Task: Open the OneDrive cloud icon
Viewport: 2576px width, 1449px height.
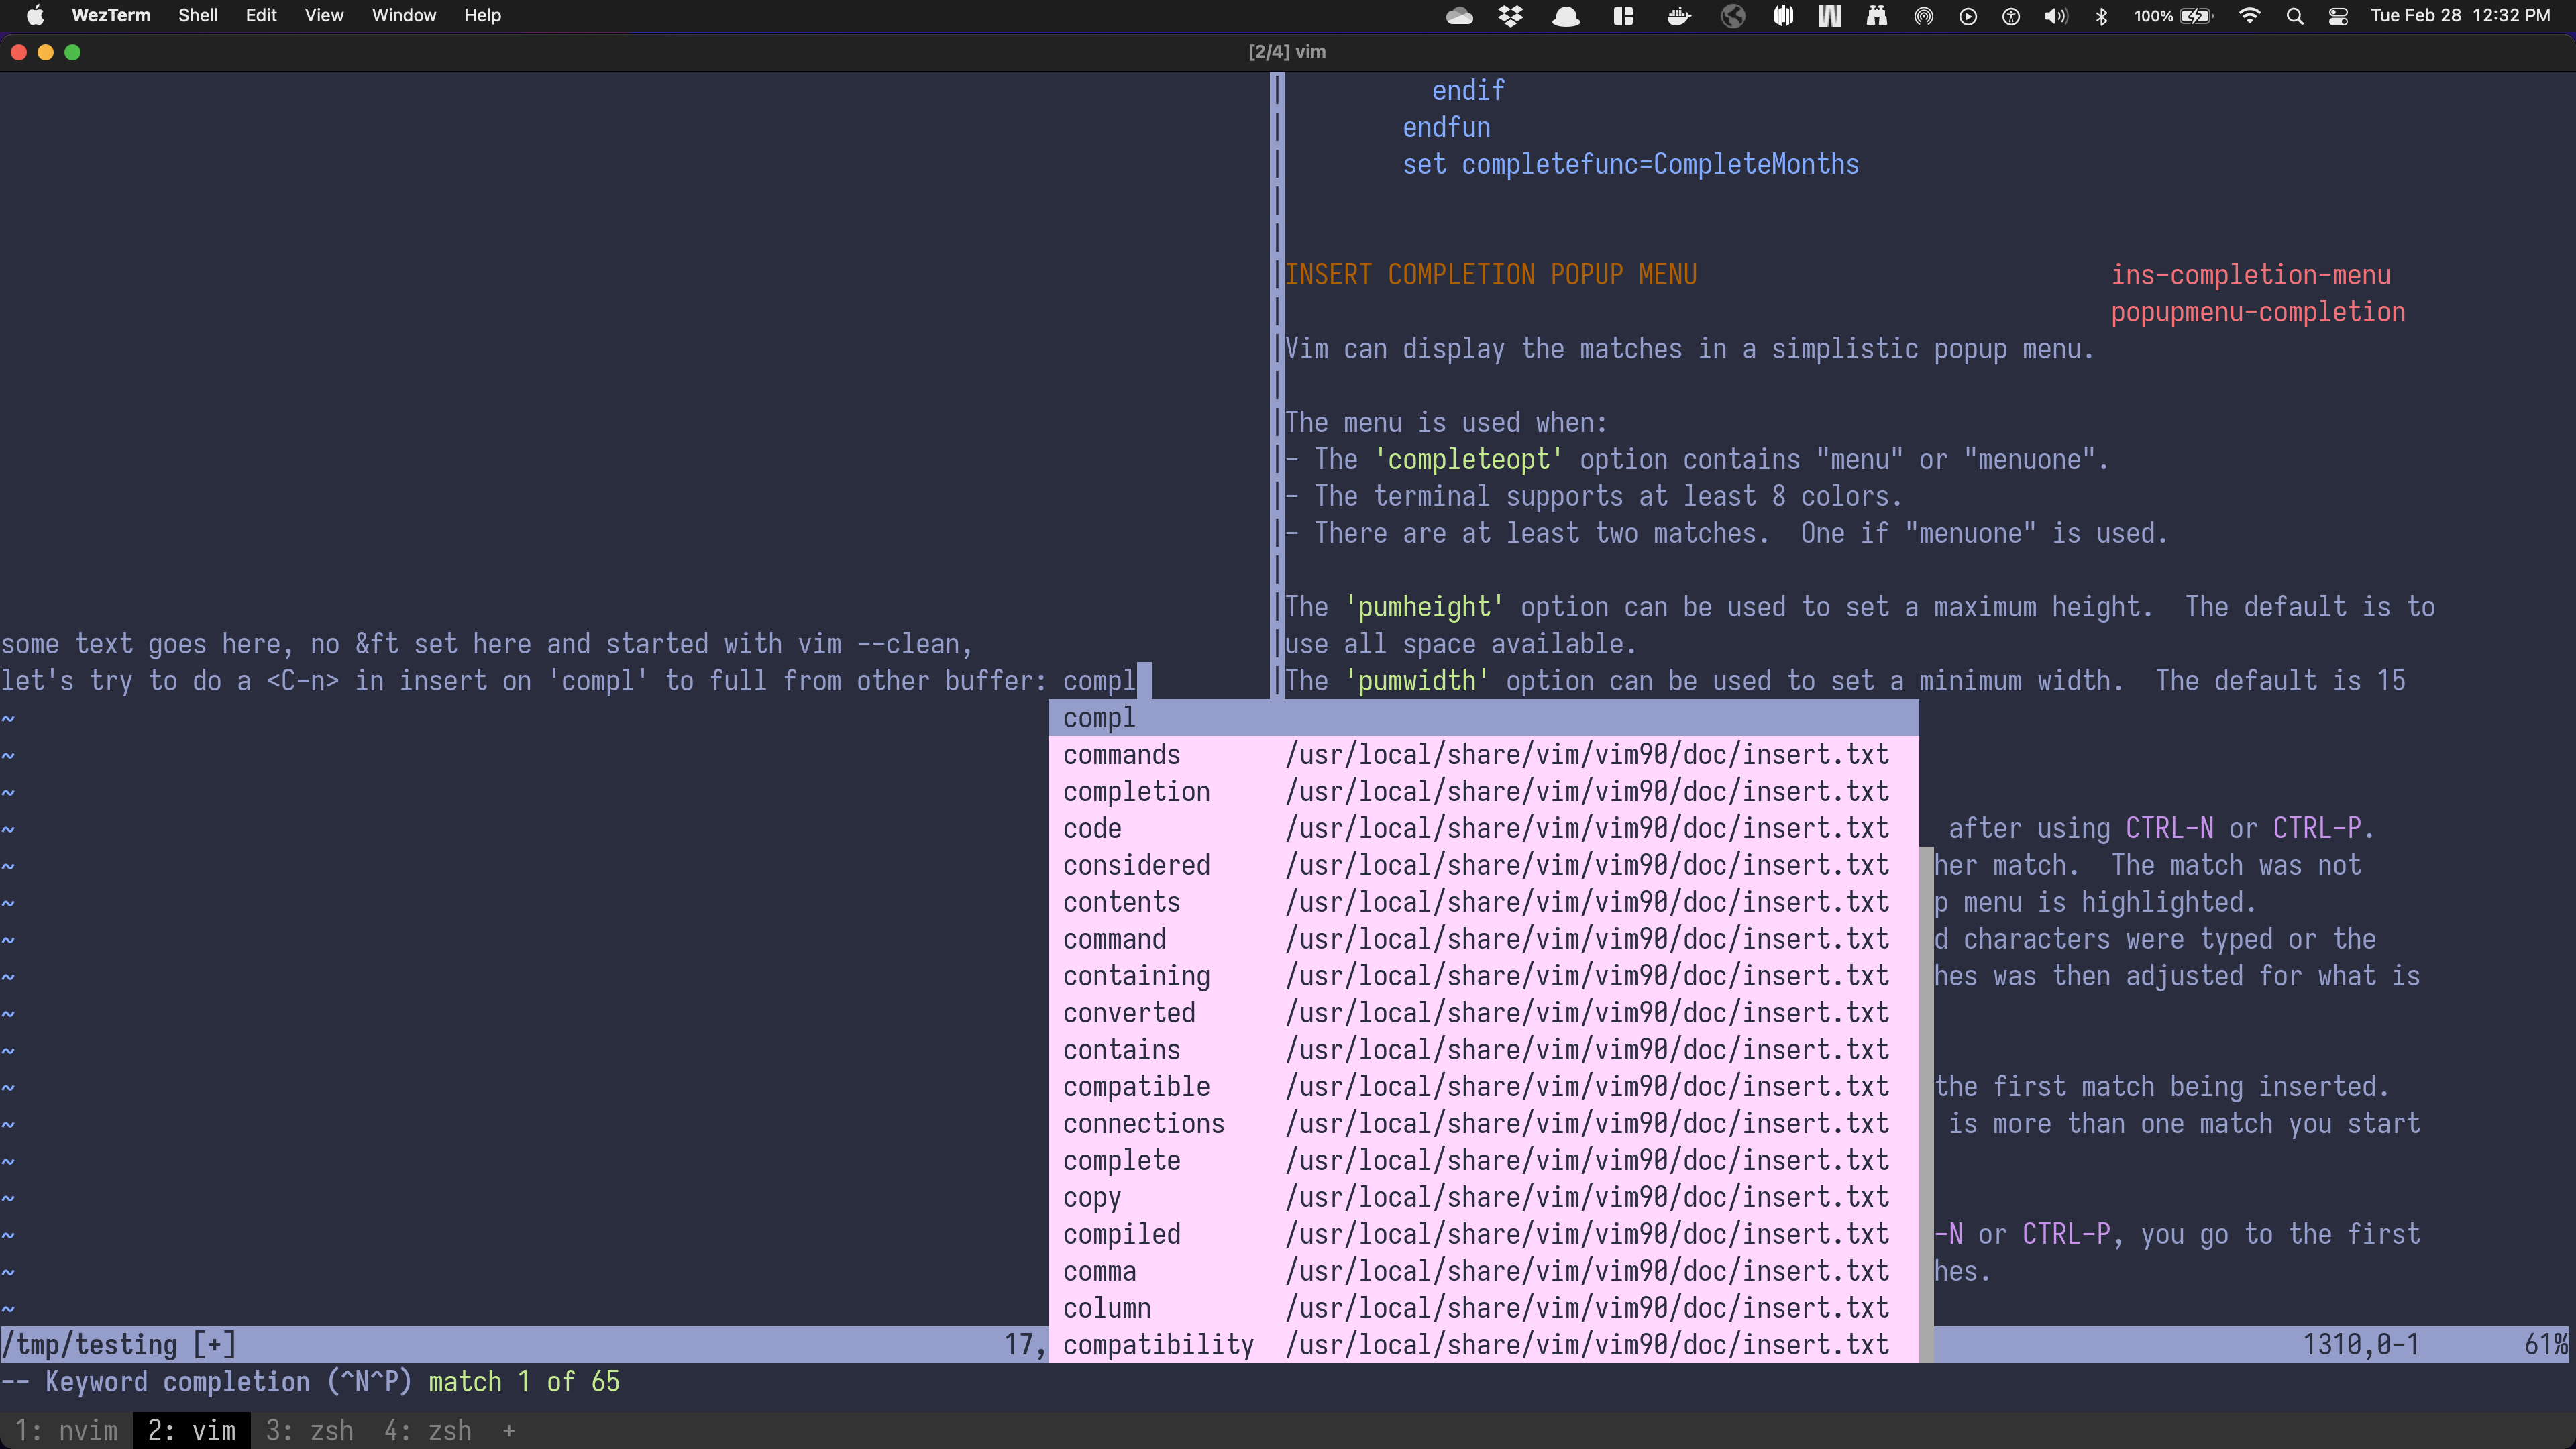Action: (x=1459, y=16)
